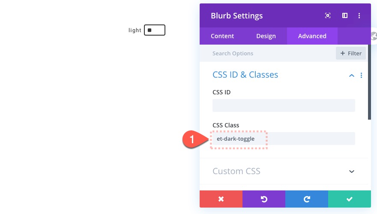
Task: Click the snap-to-sidebar column layout icon
Action: pyautogui.click(x=344, y=16)
